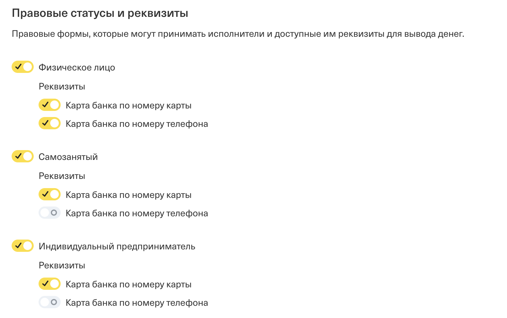
Task: Click the Индивидуальный предприниматель label text
Action: 117,246
